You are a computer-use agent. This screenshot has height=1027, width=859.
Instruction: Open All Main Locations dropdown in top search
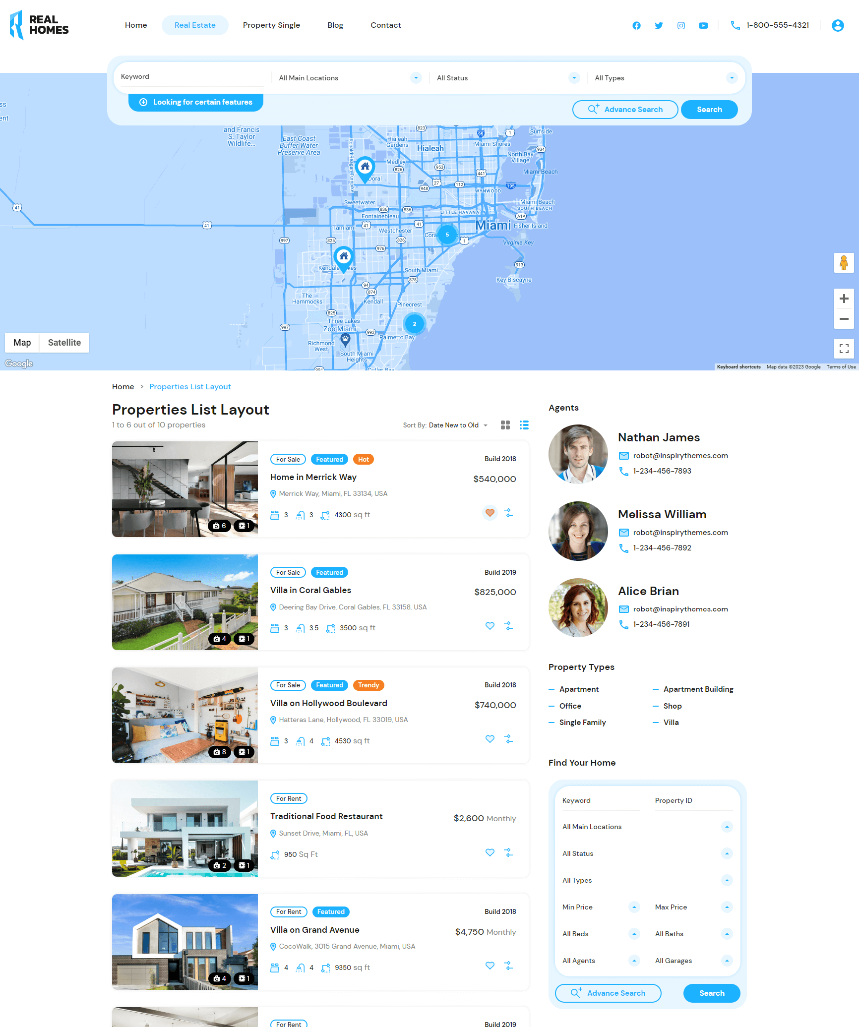(x=350, y=78)
